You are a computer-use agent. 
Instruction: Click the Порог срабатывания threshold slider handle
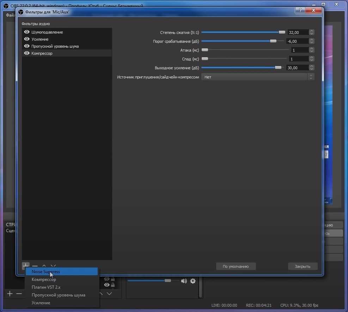[x=273, y=41]
